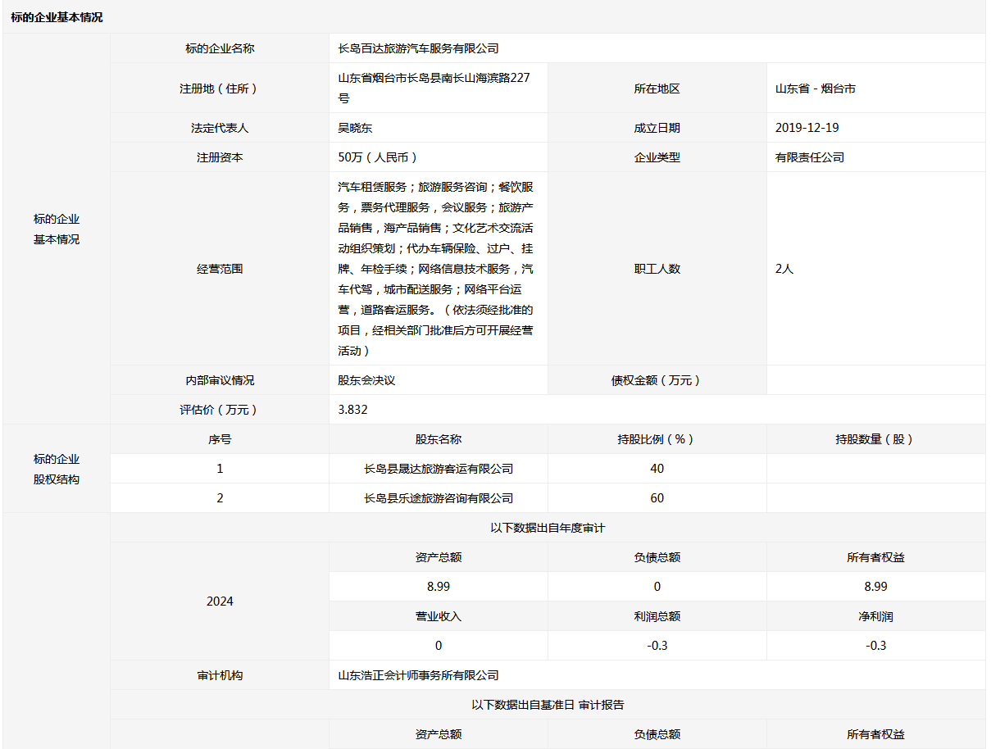Image resolution: width=991 pixels, height=749 pixels.
Task: Select the legal representative name 吴晓东
Action: point(355,128)
